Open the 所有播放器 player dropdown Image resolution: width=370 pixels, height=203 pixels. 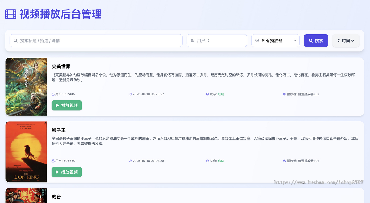(x=275, y=40)
